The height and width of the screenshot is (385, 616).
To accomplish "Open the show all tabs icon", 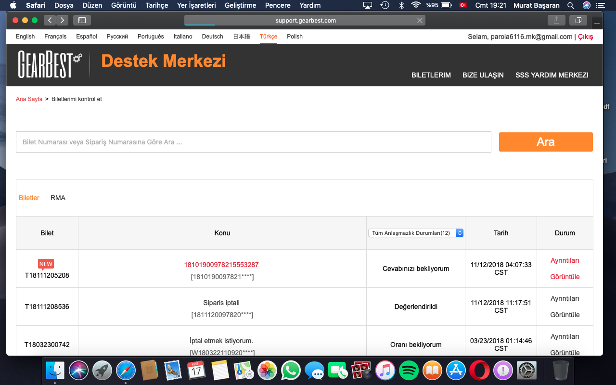I will click(x=578, y=20).
